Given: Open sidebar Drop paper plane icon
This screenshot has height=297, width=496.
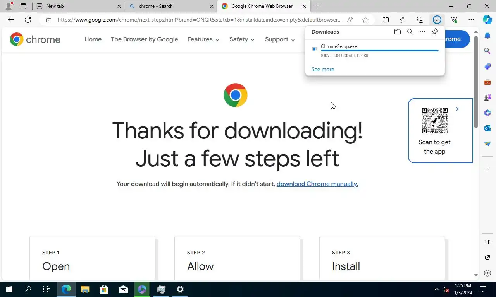Looking at the screenshot, I should (487, 144).
